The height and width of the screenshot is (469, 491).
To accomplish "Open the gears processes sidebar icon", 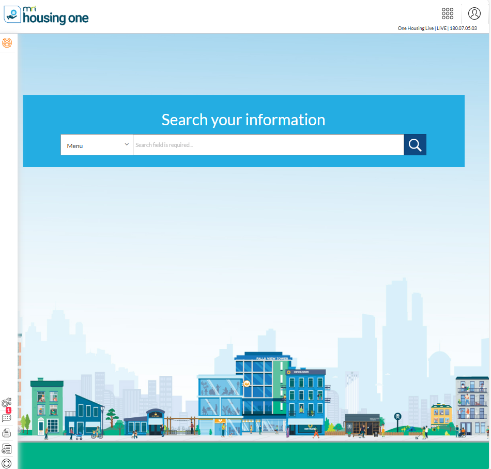I will 7,402.
